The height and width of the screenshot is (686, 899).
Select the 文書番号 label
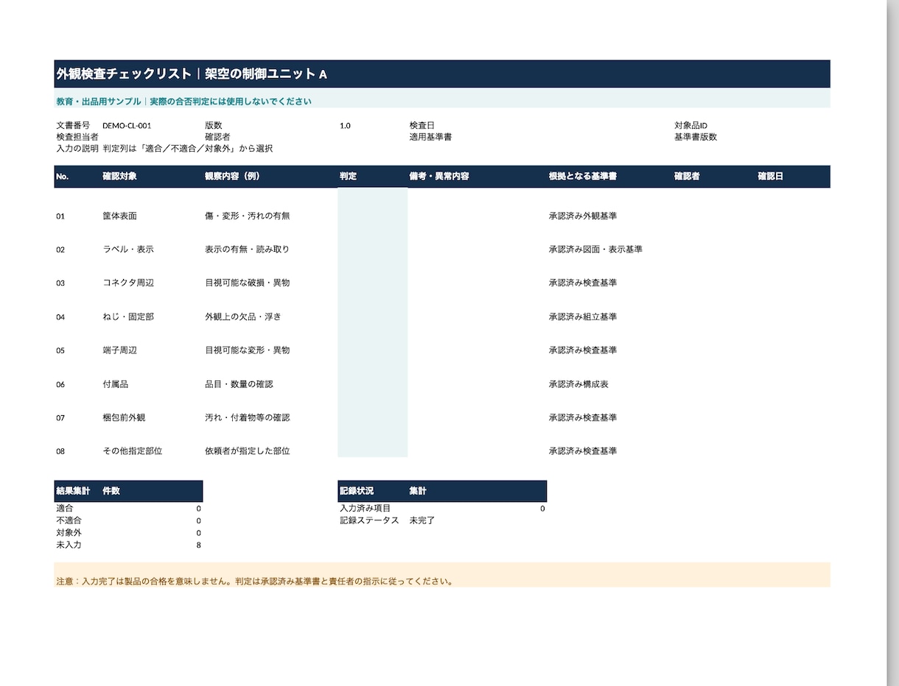coord(73,126)
